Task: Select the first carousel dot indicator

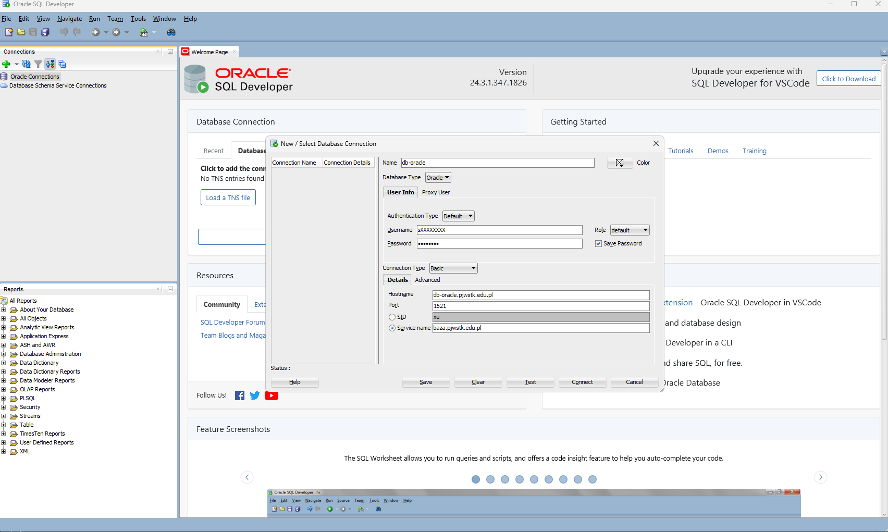Action: (476, 479)
